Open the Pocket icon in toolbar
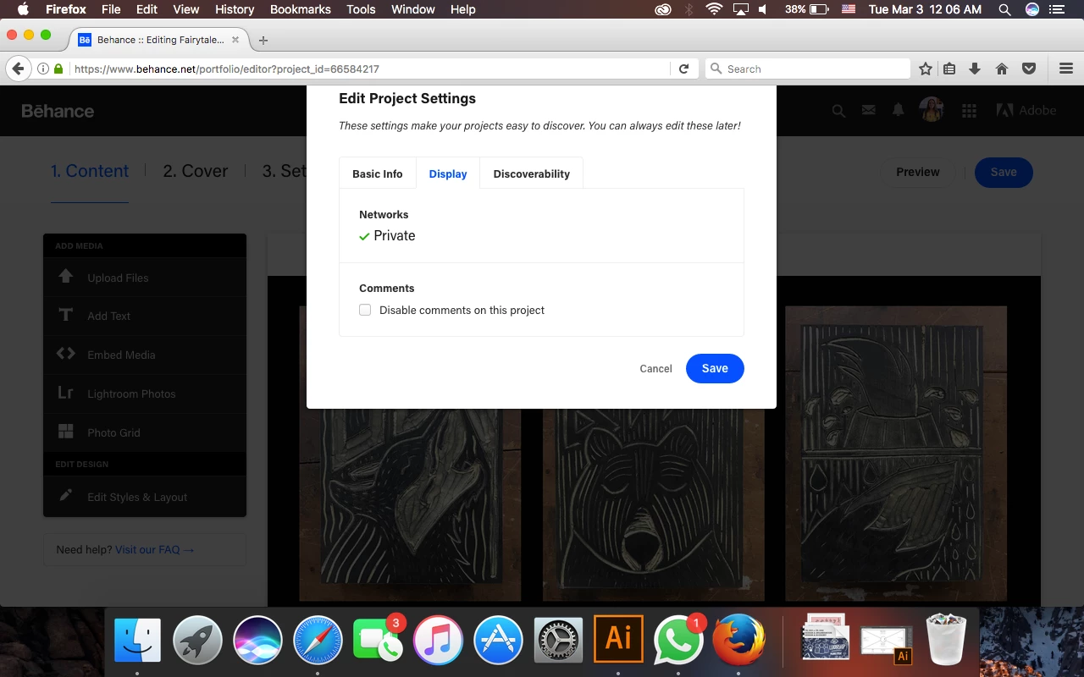 click(x=1029, y=69)
